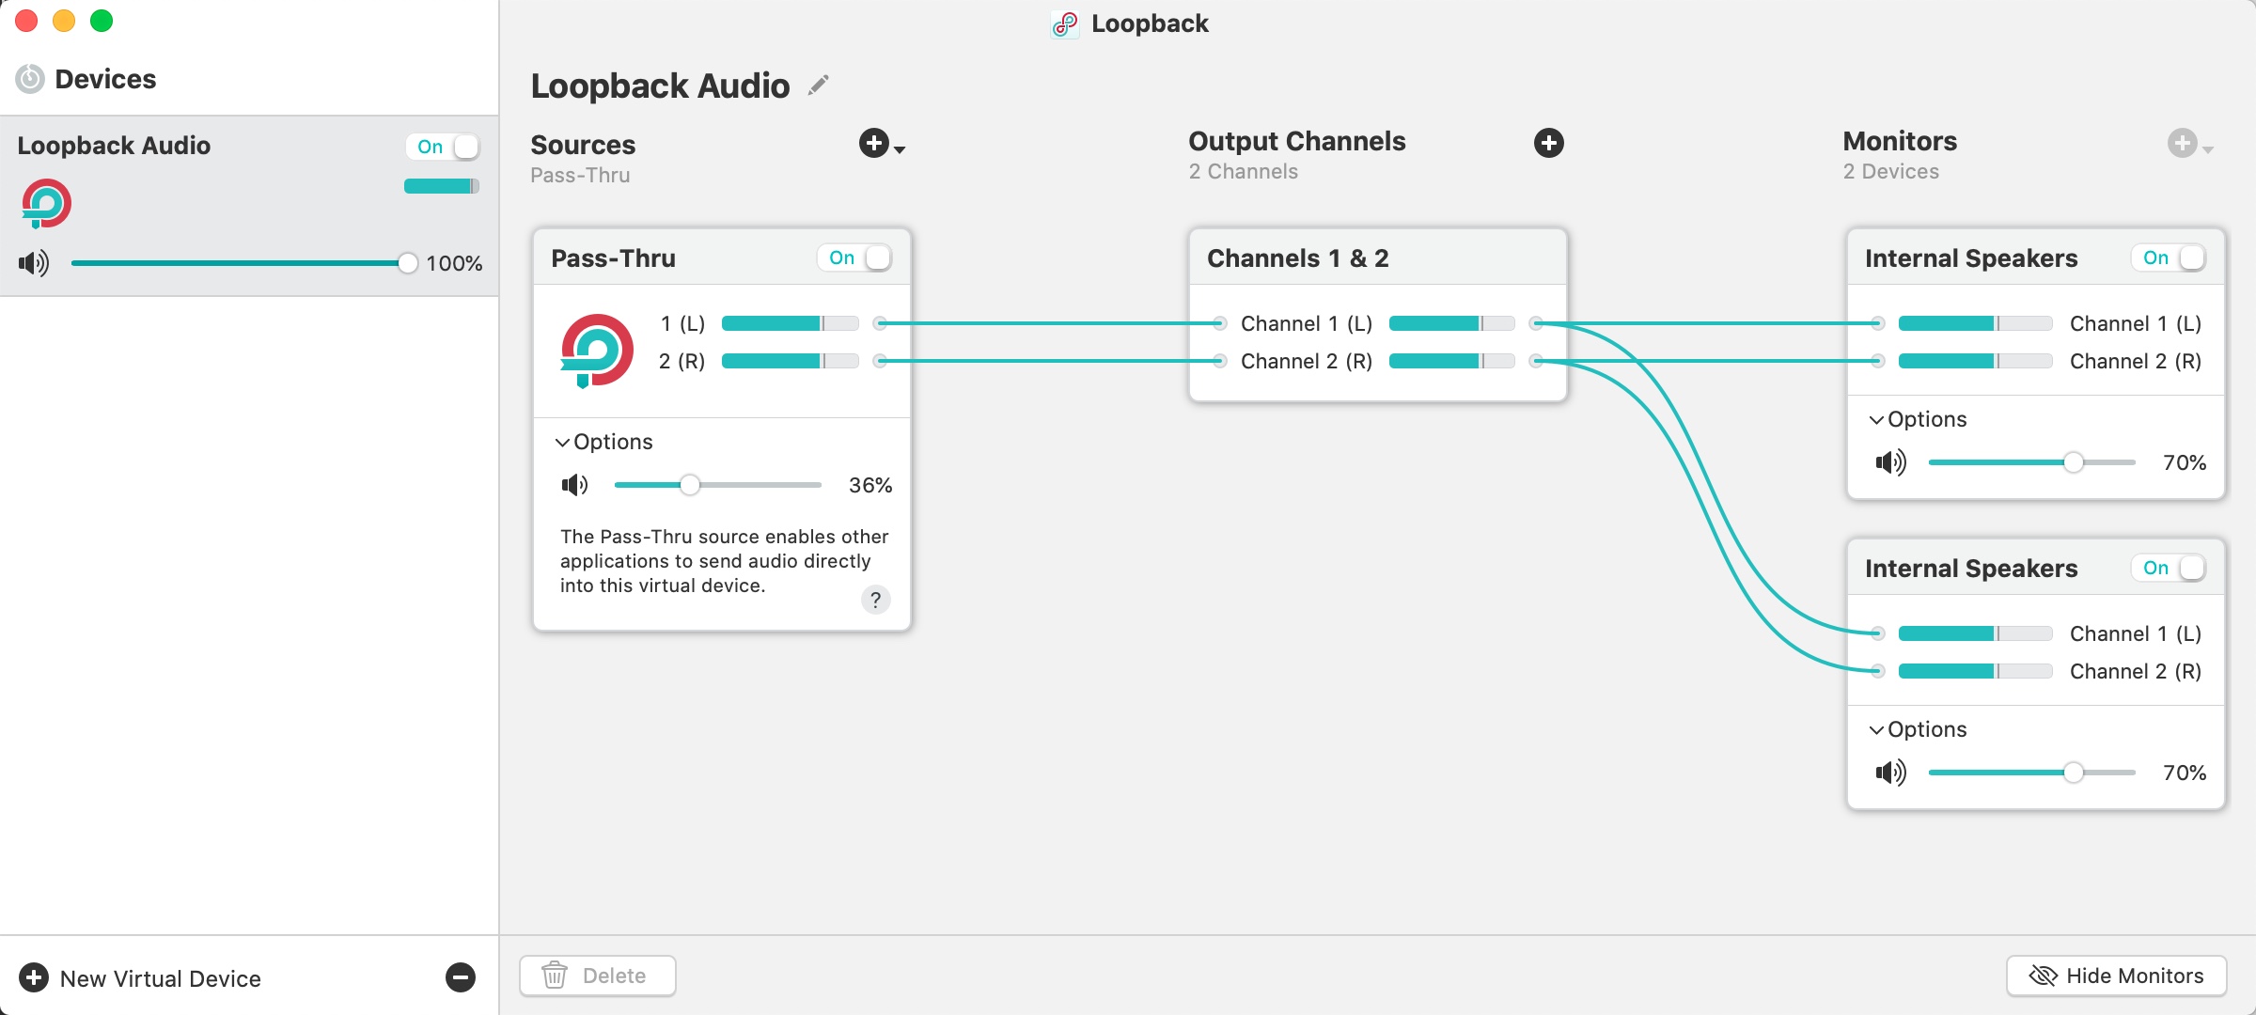Click the Pass-Thru source title
This screenshot has width=2256, height=1015.
613,258
